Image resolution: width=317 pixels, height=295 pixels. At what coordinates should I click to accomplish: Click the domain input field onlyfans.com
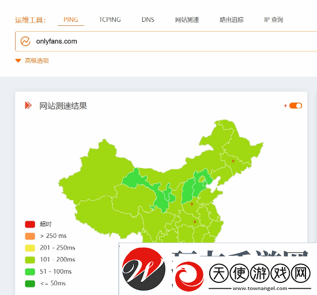[x=166, y=41]
